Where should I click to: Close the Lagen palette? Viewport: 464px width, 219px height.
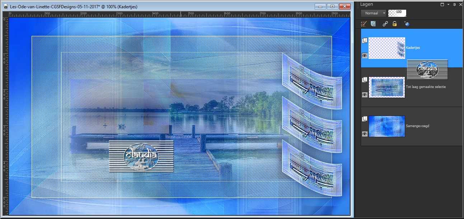tap(460, 4)
